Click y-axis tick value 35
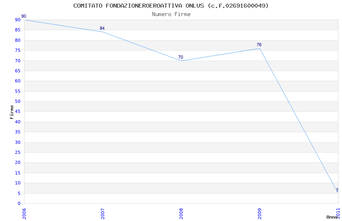Viewport: 342px width, 221px height. [18, 132]
